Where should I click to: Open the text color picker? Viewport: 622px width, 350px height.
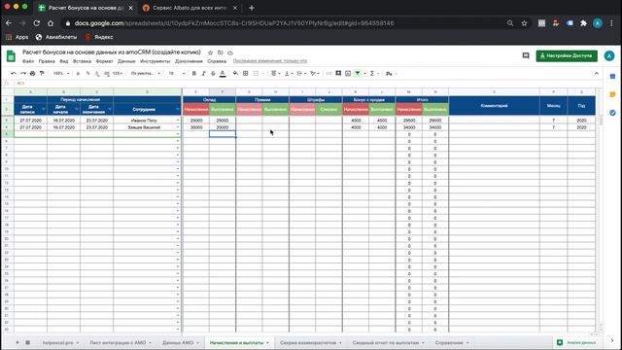coord(223,74)
